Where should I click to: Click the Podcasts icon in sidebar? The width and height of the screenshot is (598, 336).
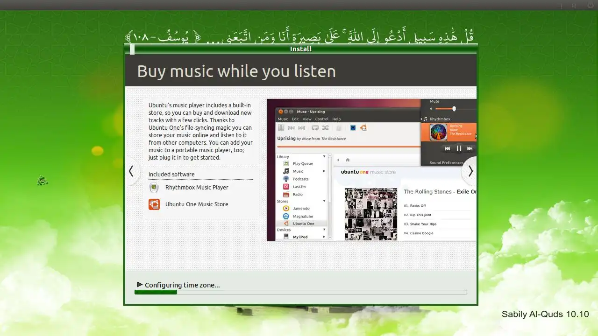click(286, 179)
